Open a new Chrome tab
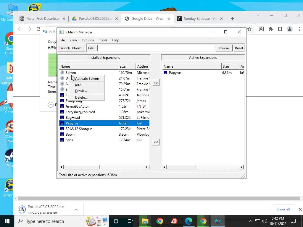 pyautogui.click(x=233, y=19)
